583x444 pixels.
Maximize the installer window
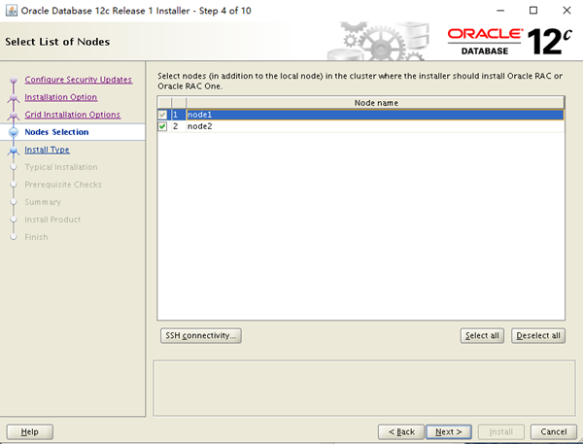[533, 11]
